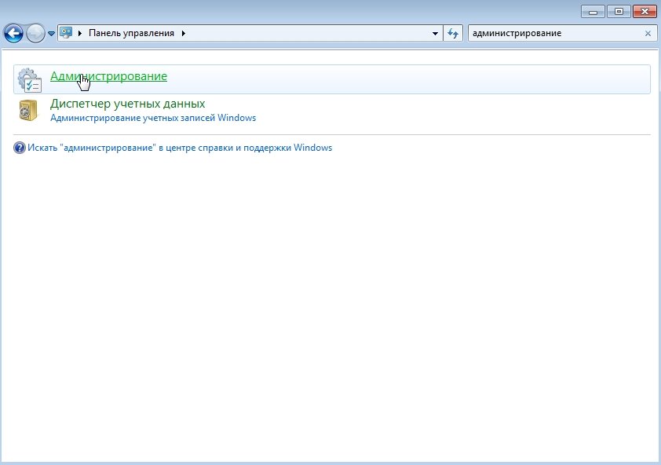The height and width of the screenshot is (465, 661).
Task: Click help search link for 'администрирование'
Action: (180, 148)
